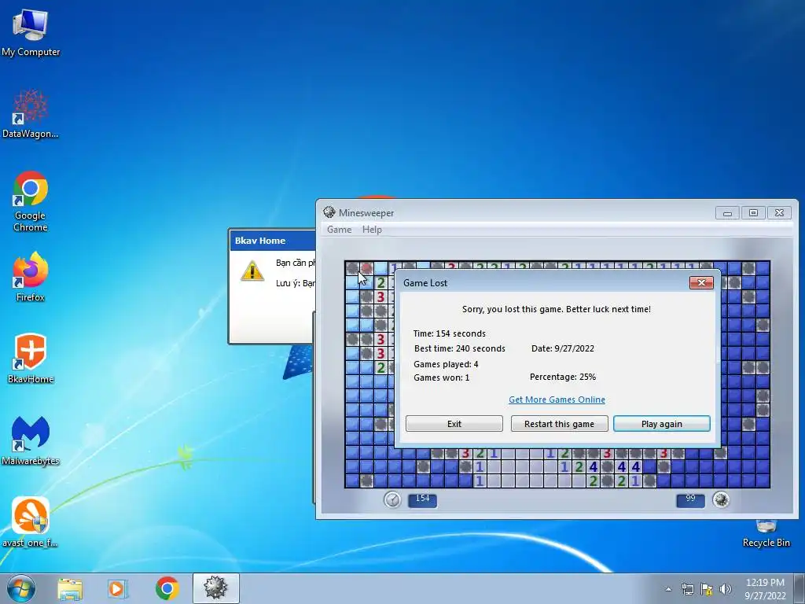The width and height of the screenshot is (805, 604).
Task: Launch Windows Media Player from taskbar
Action: click(118, 588)
